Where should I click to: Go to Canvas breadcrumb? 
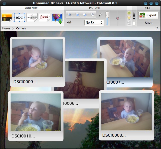point(21,28)
